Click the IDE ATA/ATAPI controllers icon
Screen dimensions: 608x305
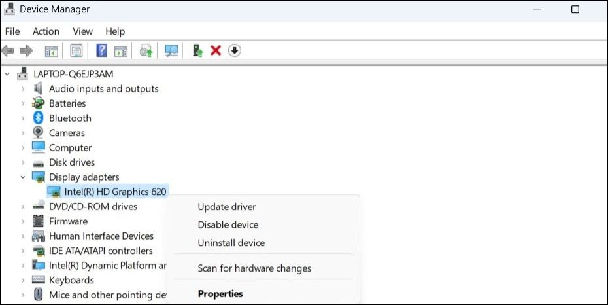point(39,251)
